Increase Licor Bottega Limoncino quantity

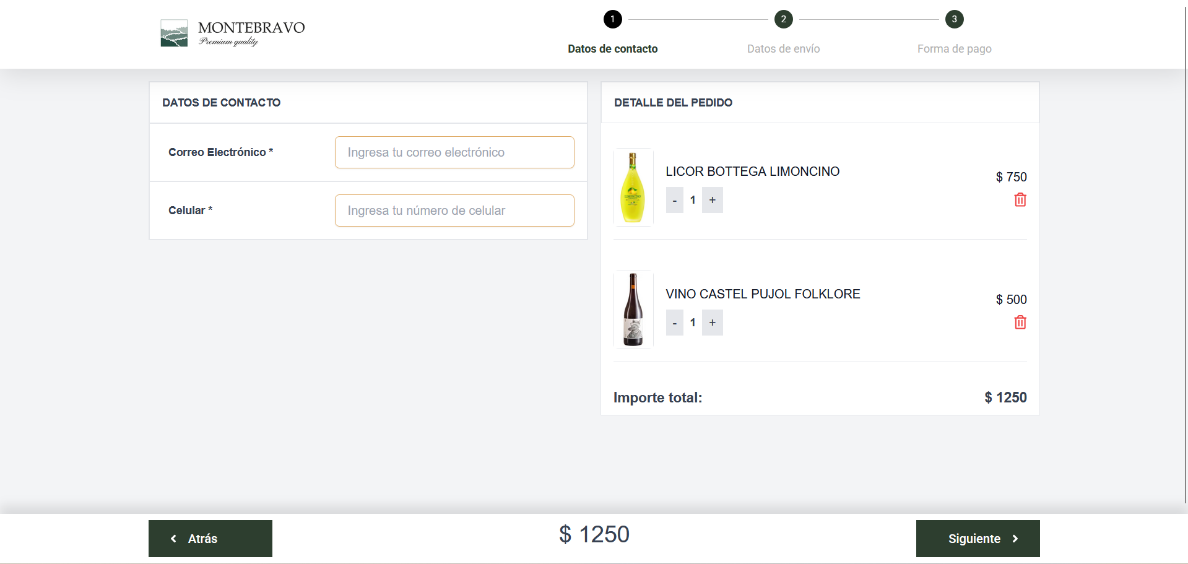click(713, 200)
